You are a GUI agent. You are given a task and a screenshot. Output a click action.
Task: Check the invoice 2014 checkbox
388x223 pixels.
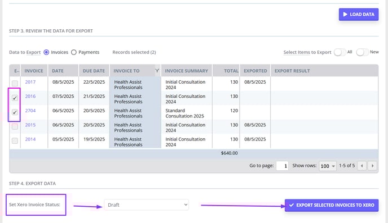[15, 140]
